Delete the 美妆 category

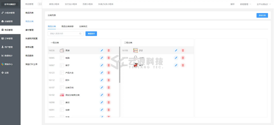coord(109,102)
